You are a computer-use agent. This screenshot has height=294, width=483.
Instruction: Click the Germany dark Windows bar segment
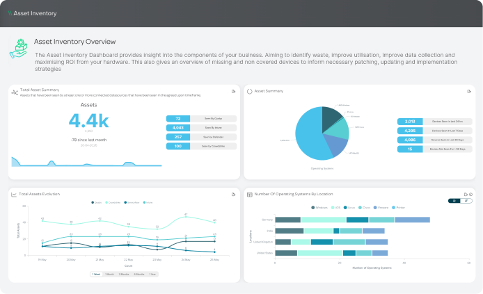pyautogui.click(x=287, y=220)
